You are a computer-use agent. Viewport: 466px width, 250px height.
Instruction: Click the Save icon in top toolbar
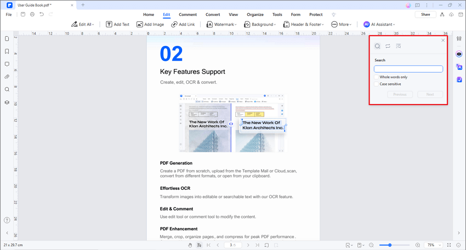coord(23,14)
